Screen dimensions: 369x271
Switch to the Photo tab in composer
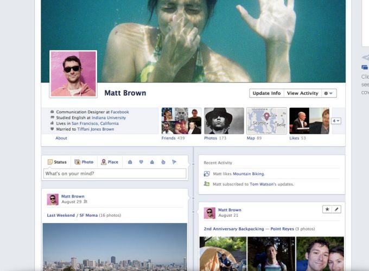[84, 162]
